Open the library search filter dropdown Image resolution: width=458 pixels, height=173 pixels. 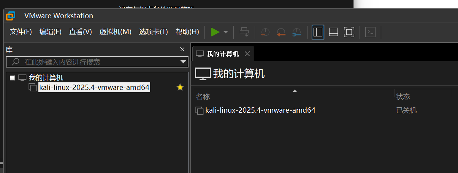click(x=184, y=62)
